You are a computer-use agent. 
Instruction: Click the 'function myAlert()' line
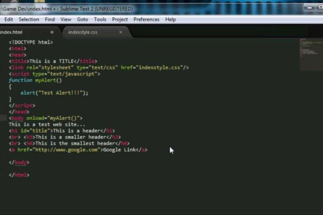35,81
